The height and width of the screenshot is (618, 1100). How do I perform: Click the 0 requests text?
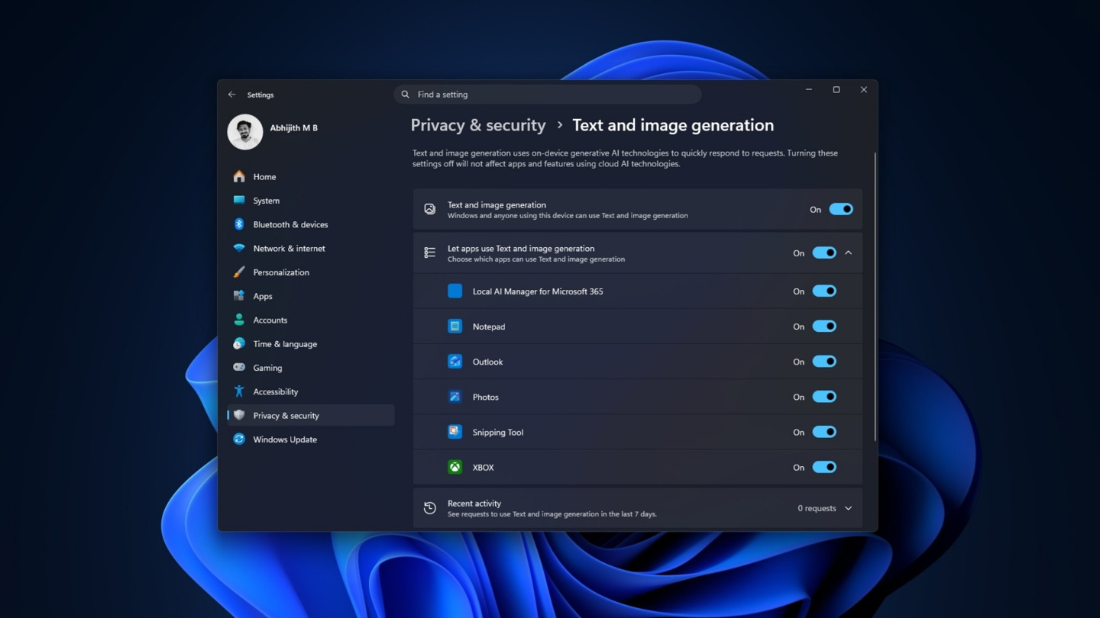point(817,508)
